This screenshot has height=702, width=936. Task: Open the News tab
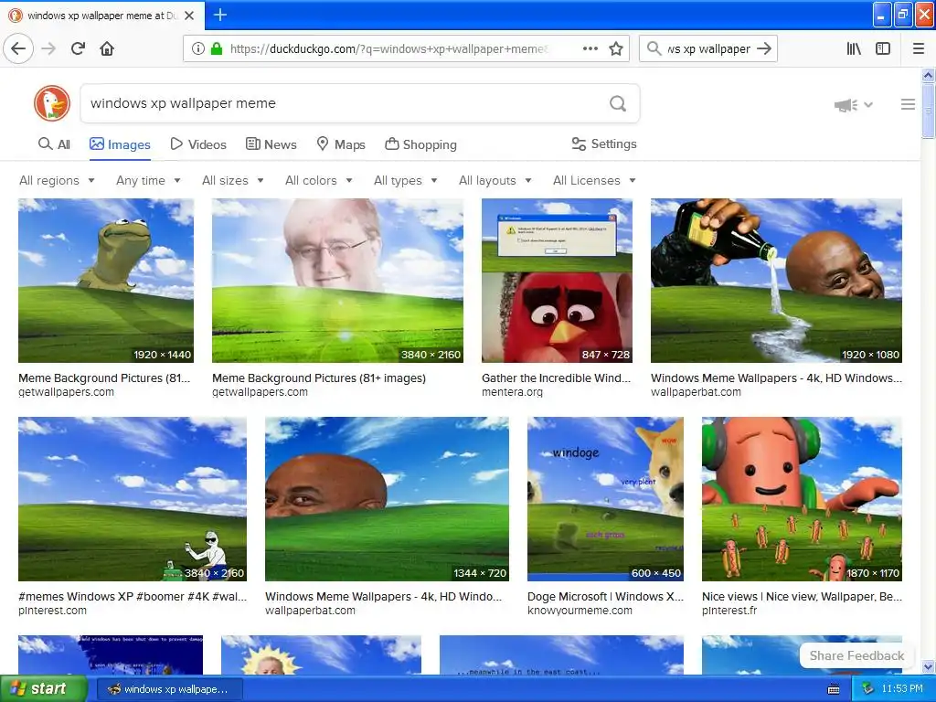coord(271,144)
